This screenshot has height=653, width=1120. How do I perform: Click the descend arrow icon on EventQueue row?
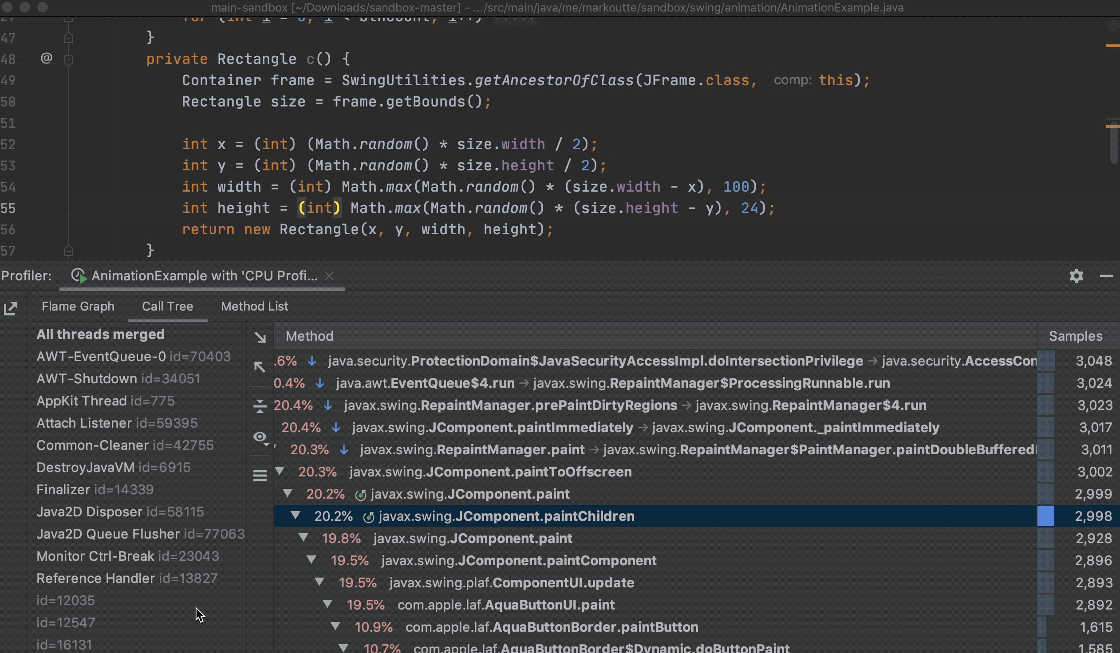click(x=320, y=382)
